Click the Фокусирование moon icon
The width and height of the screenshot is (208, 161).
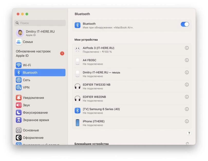19,112
